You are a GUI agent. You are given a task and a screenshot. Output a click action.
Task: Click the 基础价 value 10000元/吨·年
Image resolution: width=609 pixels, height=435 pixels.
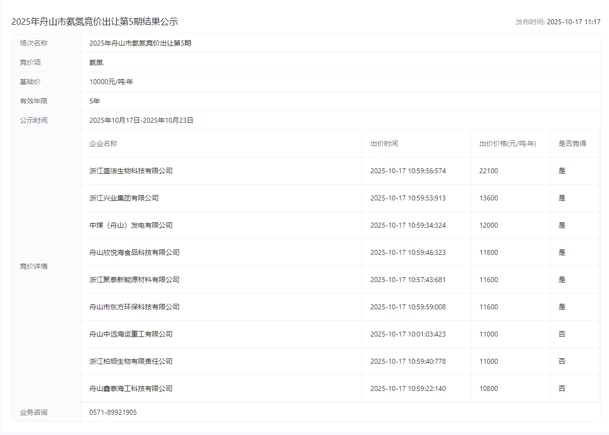[111, 82]
